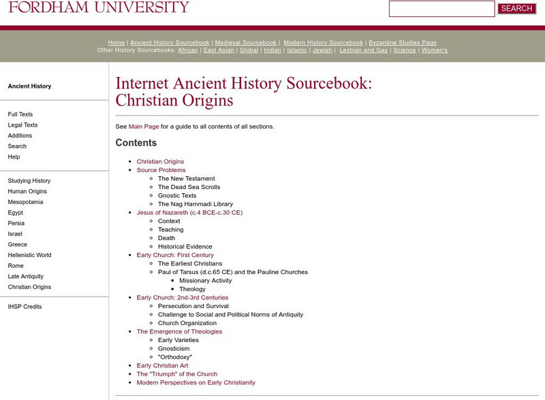Open the Home link in the navigation bar
This screenshot has height=400, width=545.
point(116,41)
